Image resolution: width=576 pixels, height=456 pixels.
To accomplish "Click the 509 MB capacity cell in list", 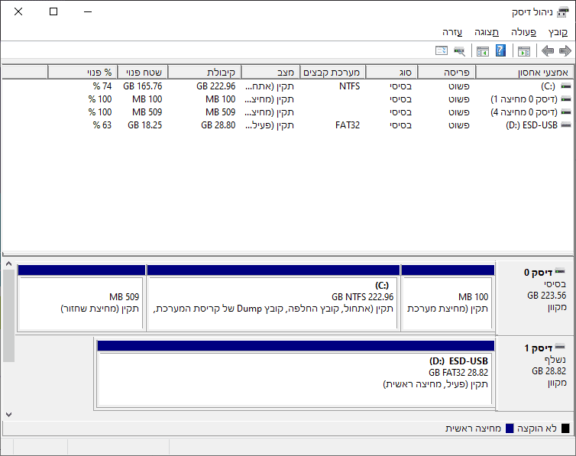I will [x=221, y=112].
